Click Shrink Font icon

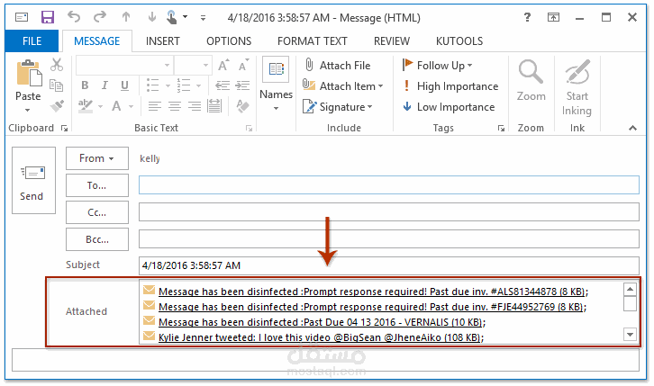pyautogui.click(x=243, y=66)
